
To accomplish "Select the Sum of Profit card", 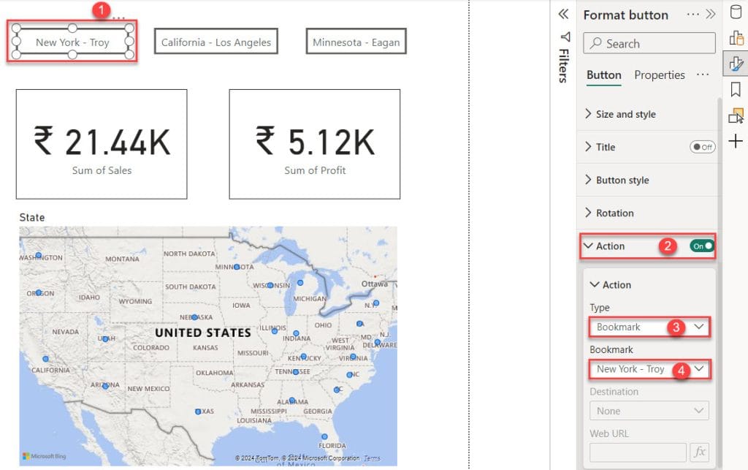I will [x=315, y=144].
